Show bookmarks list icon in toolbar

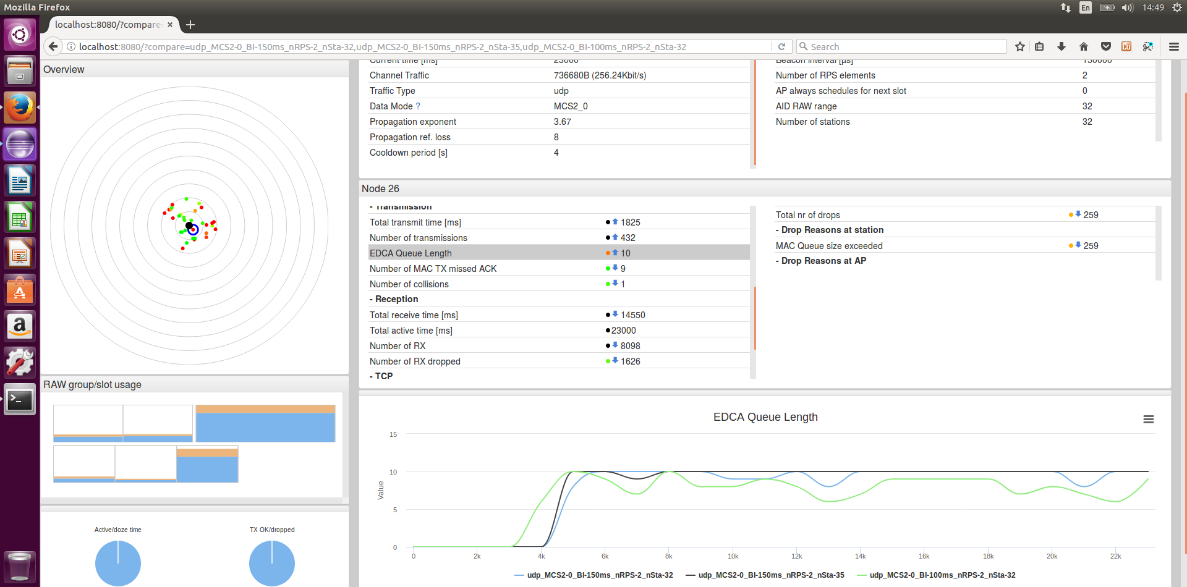point(1039,46)
